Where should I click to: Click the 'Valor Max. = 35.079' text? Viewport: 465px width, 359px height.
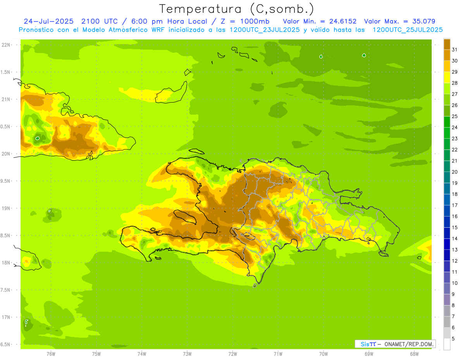(x=400, y=21)
